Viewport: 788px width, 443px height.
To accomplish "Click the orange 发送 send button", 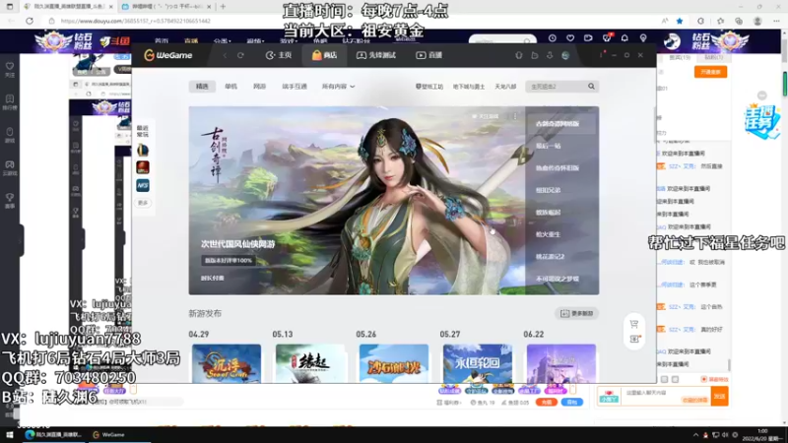I will point(720,397).
